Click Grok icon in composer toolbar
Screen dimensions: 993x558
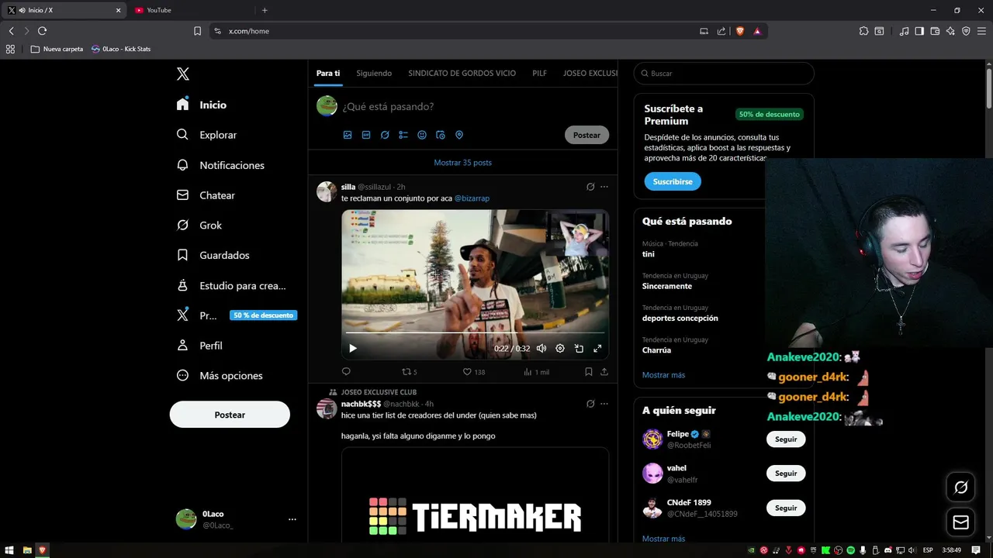tap(385, 135)
